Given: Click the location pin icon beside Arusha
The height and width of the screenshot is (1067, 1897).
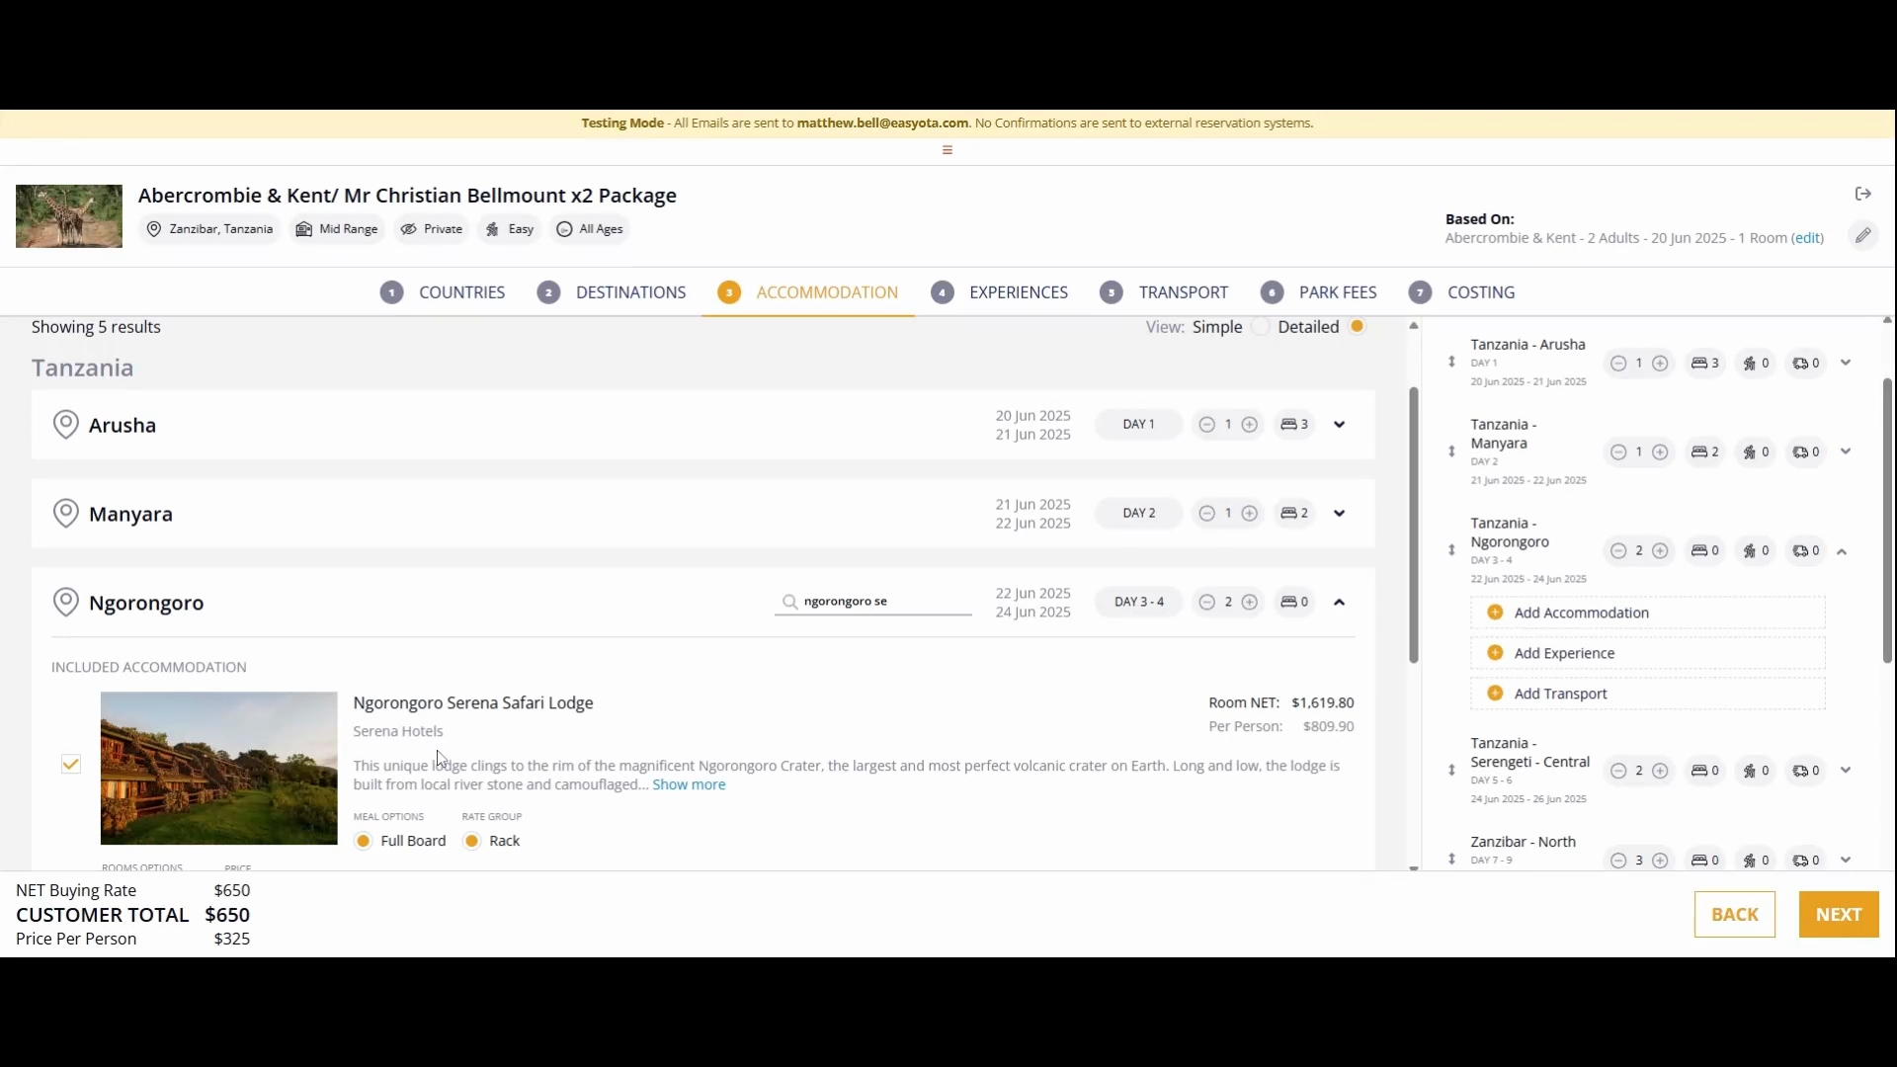Looking at the screenshot, I should pyautogui.click(x=65, y=425).
